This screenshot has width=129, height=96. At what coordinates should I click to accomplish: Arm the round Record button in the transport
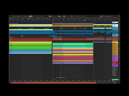point(60,16)
